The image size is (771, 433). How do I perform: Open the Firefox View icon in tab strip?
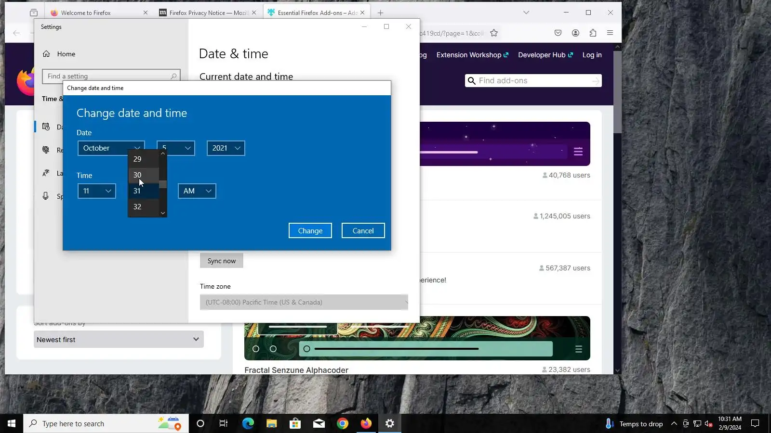pos(34,13)
